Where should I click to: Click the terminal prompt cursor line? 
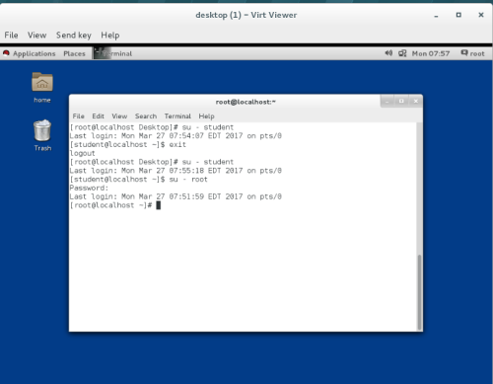[115, 205]
